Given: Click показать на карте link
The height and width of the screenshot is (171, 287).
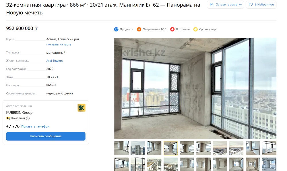Looking at the screenshot, I should [59, 45].
